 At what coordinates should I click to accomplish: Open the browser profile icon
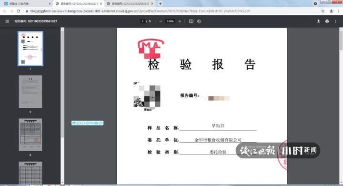coord(331,11)
